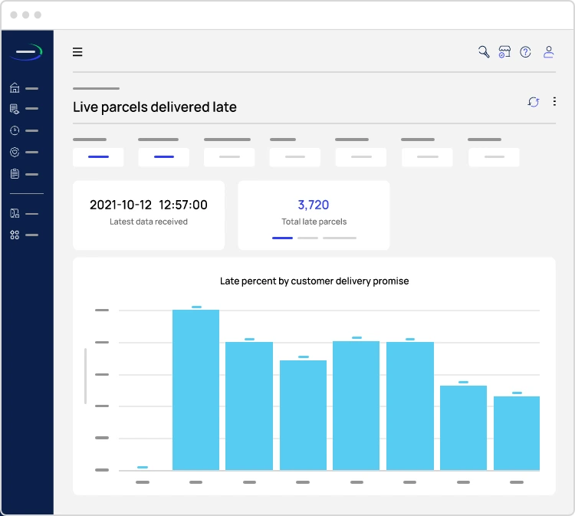Open the clipboard icon sidebar item
Viewport: 575px width, 516px height.
tap(15, 174)
